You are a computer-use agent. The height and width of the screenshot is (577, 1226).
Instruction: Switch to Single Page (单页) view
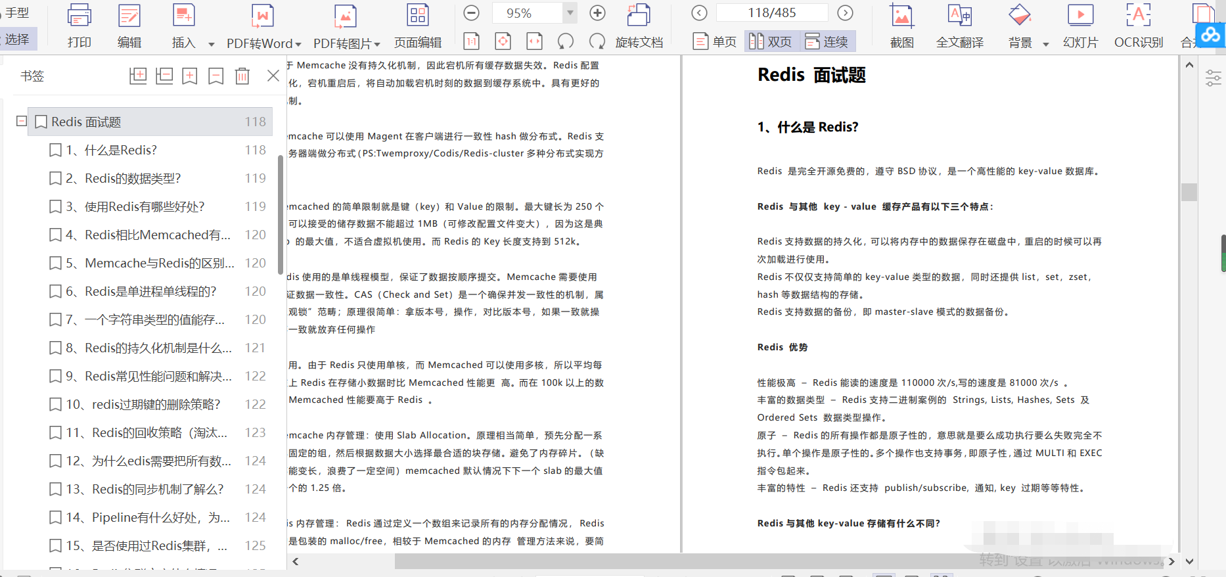[x=715, y=41]
